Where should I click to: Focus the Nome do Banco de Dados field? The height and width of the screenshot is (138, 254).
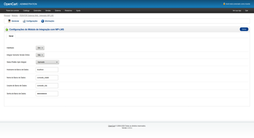(x=47, y=78)
